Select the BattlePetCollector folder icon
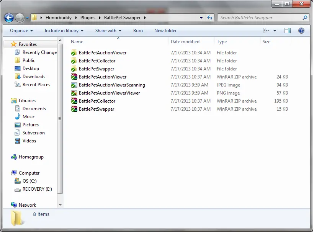The image size is (314, 232). click(x=74, y=61)
